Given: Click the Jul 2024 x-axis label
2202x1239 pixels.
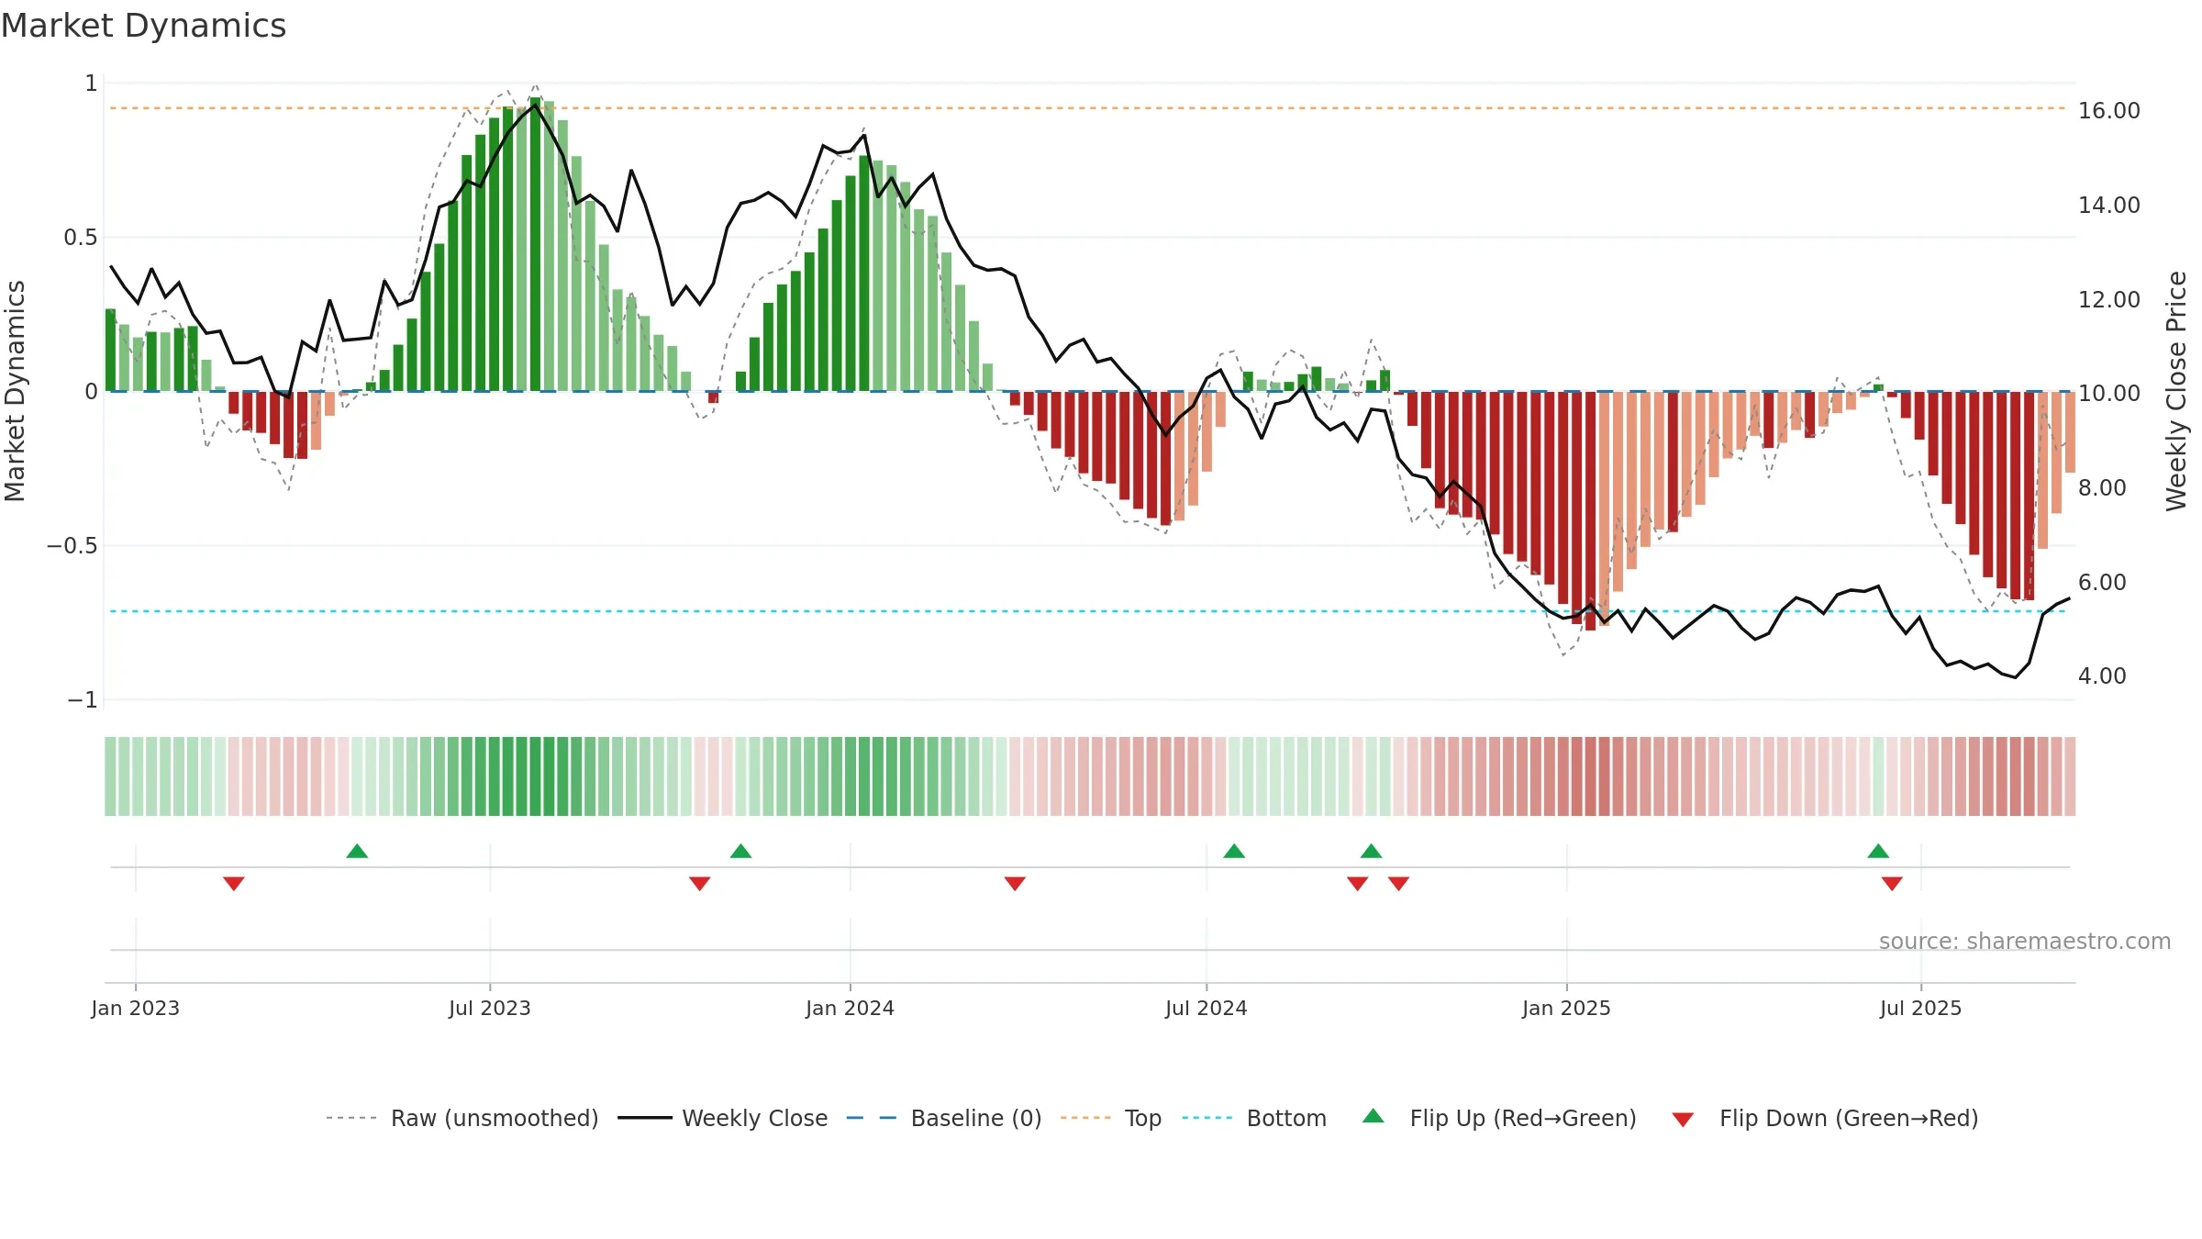Looking at the screenshot, I should (1207, 1009).
